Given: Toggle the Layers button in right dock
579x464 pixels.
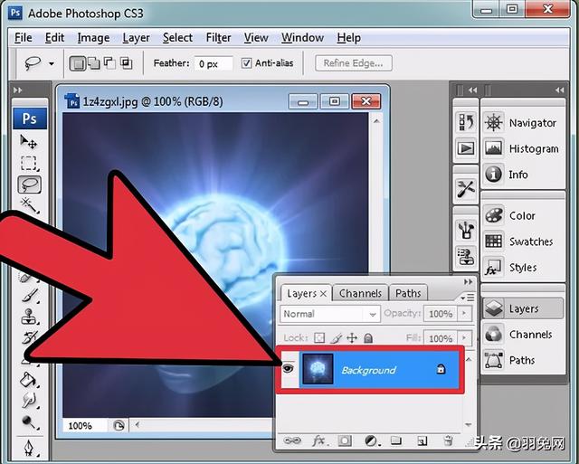Looking at the screenshot, I should coord(523,308).
